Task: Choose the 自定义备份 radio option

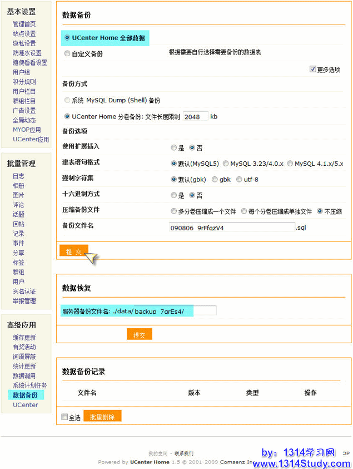Action: click(x=67, y=54)
